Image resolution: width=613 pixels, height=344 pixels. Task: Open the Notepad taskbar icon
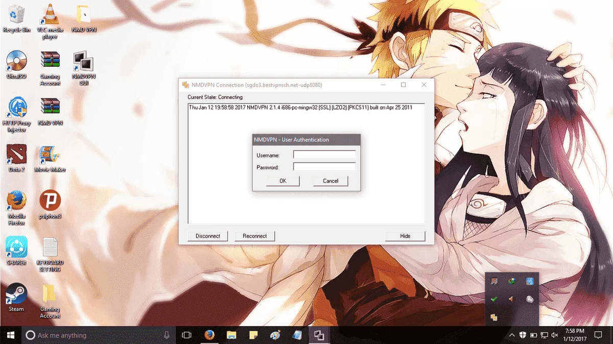[x=297, y=335]
